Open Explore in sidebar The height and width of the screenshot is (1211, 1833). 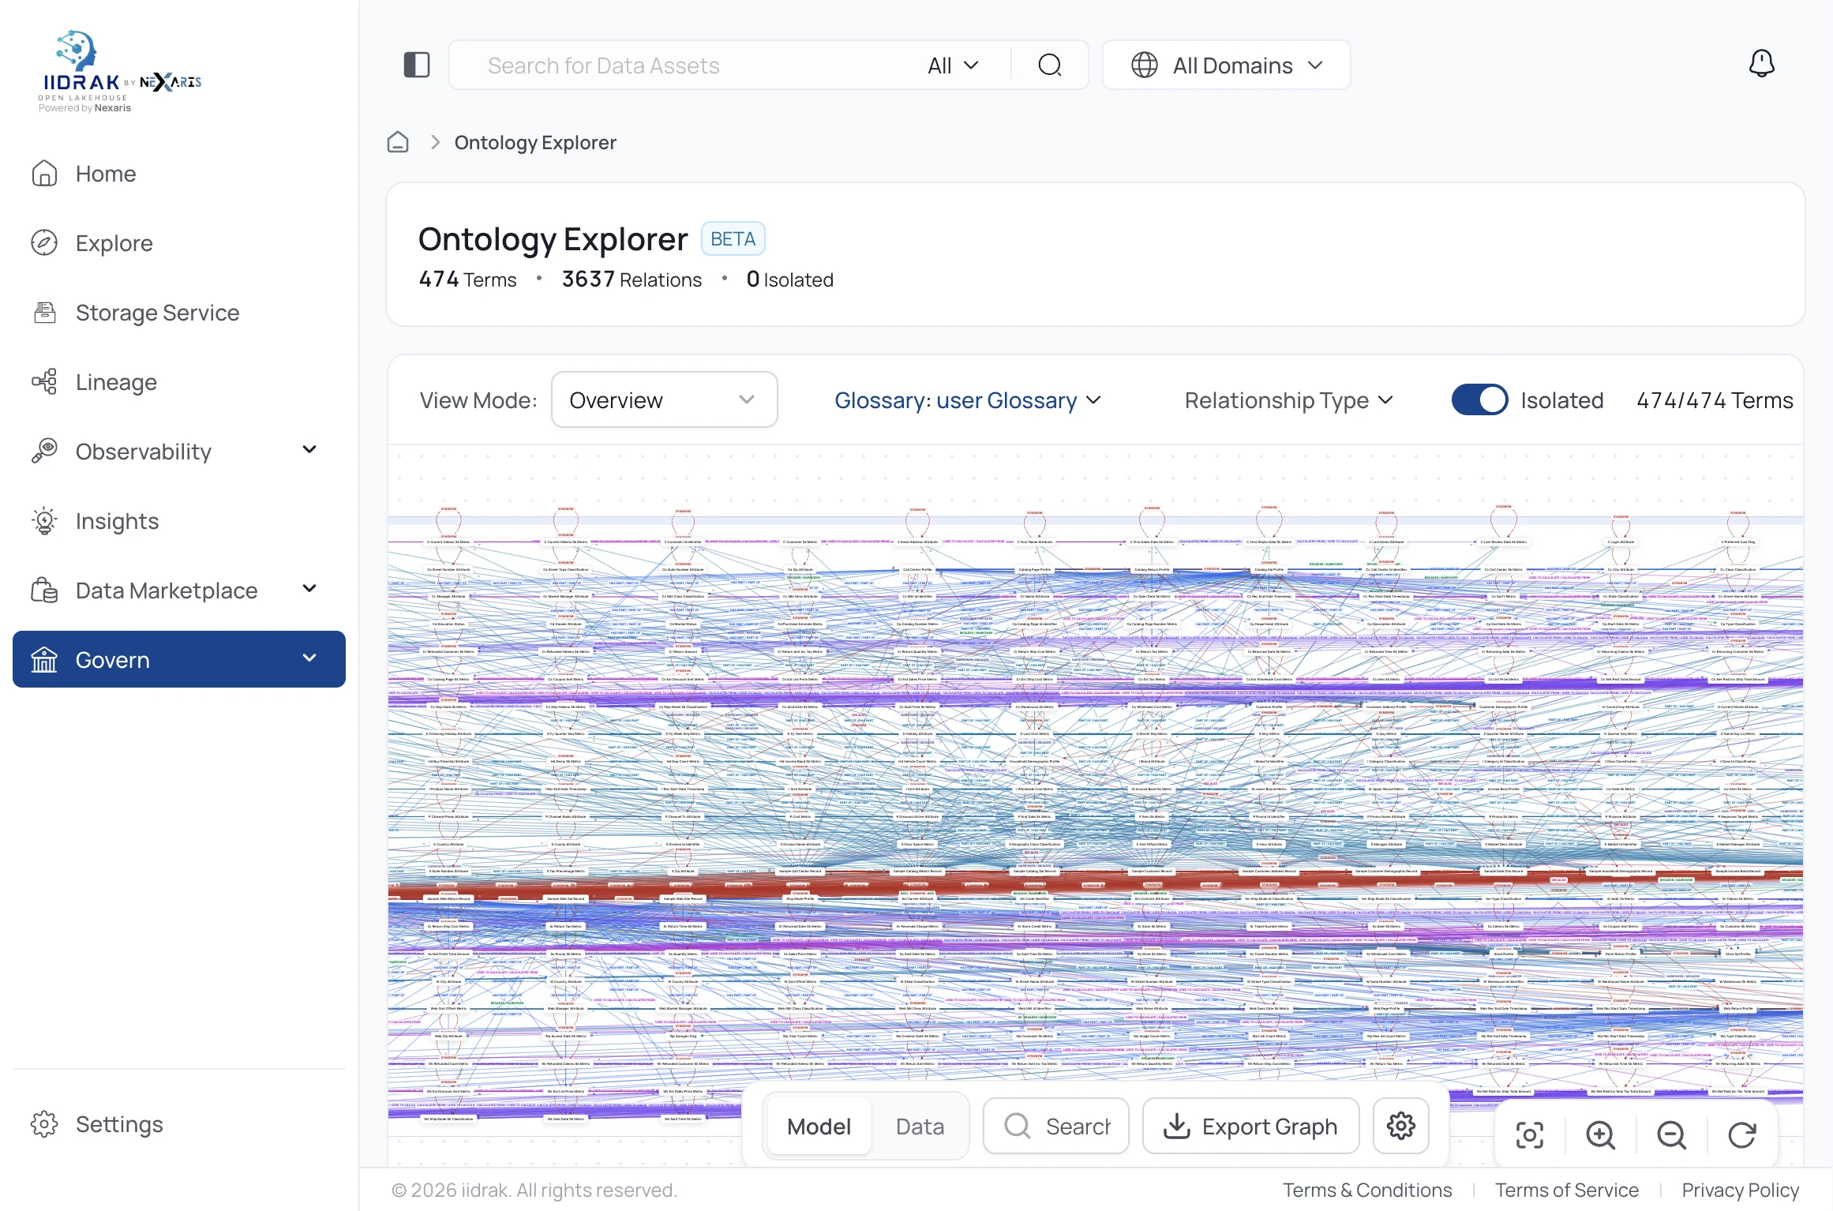(x=179, y=243)
